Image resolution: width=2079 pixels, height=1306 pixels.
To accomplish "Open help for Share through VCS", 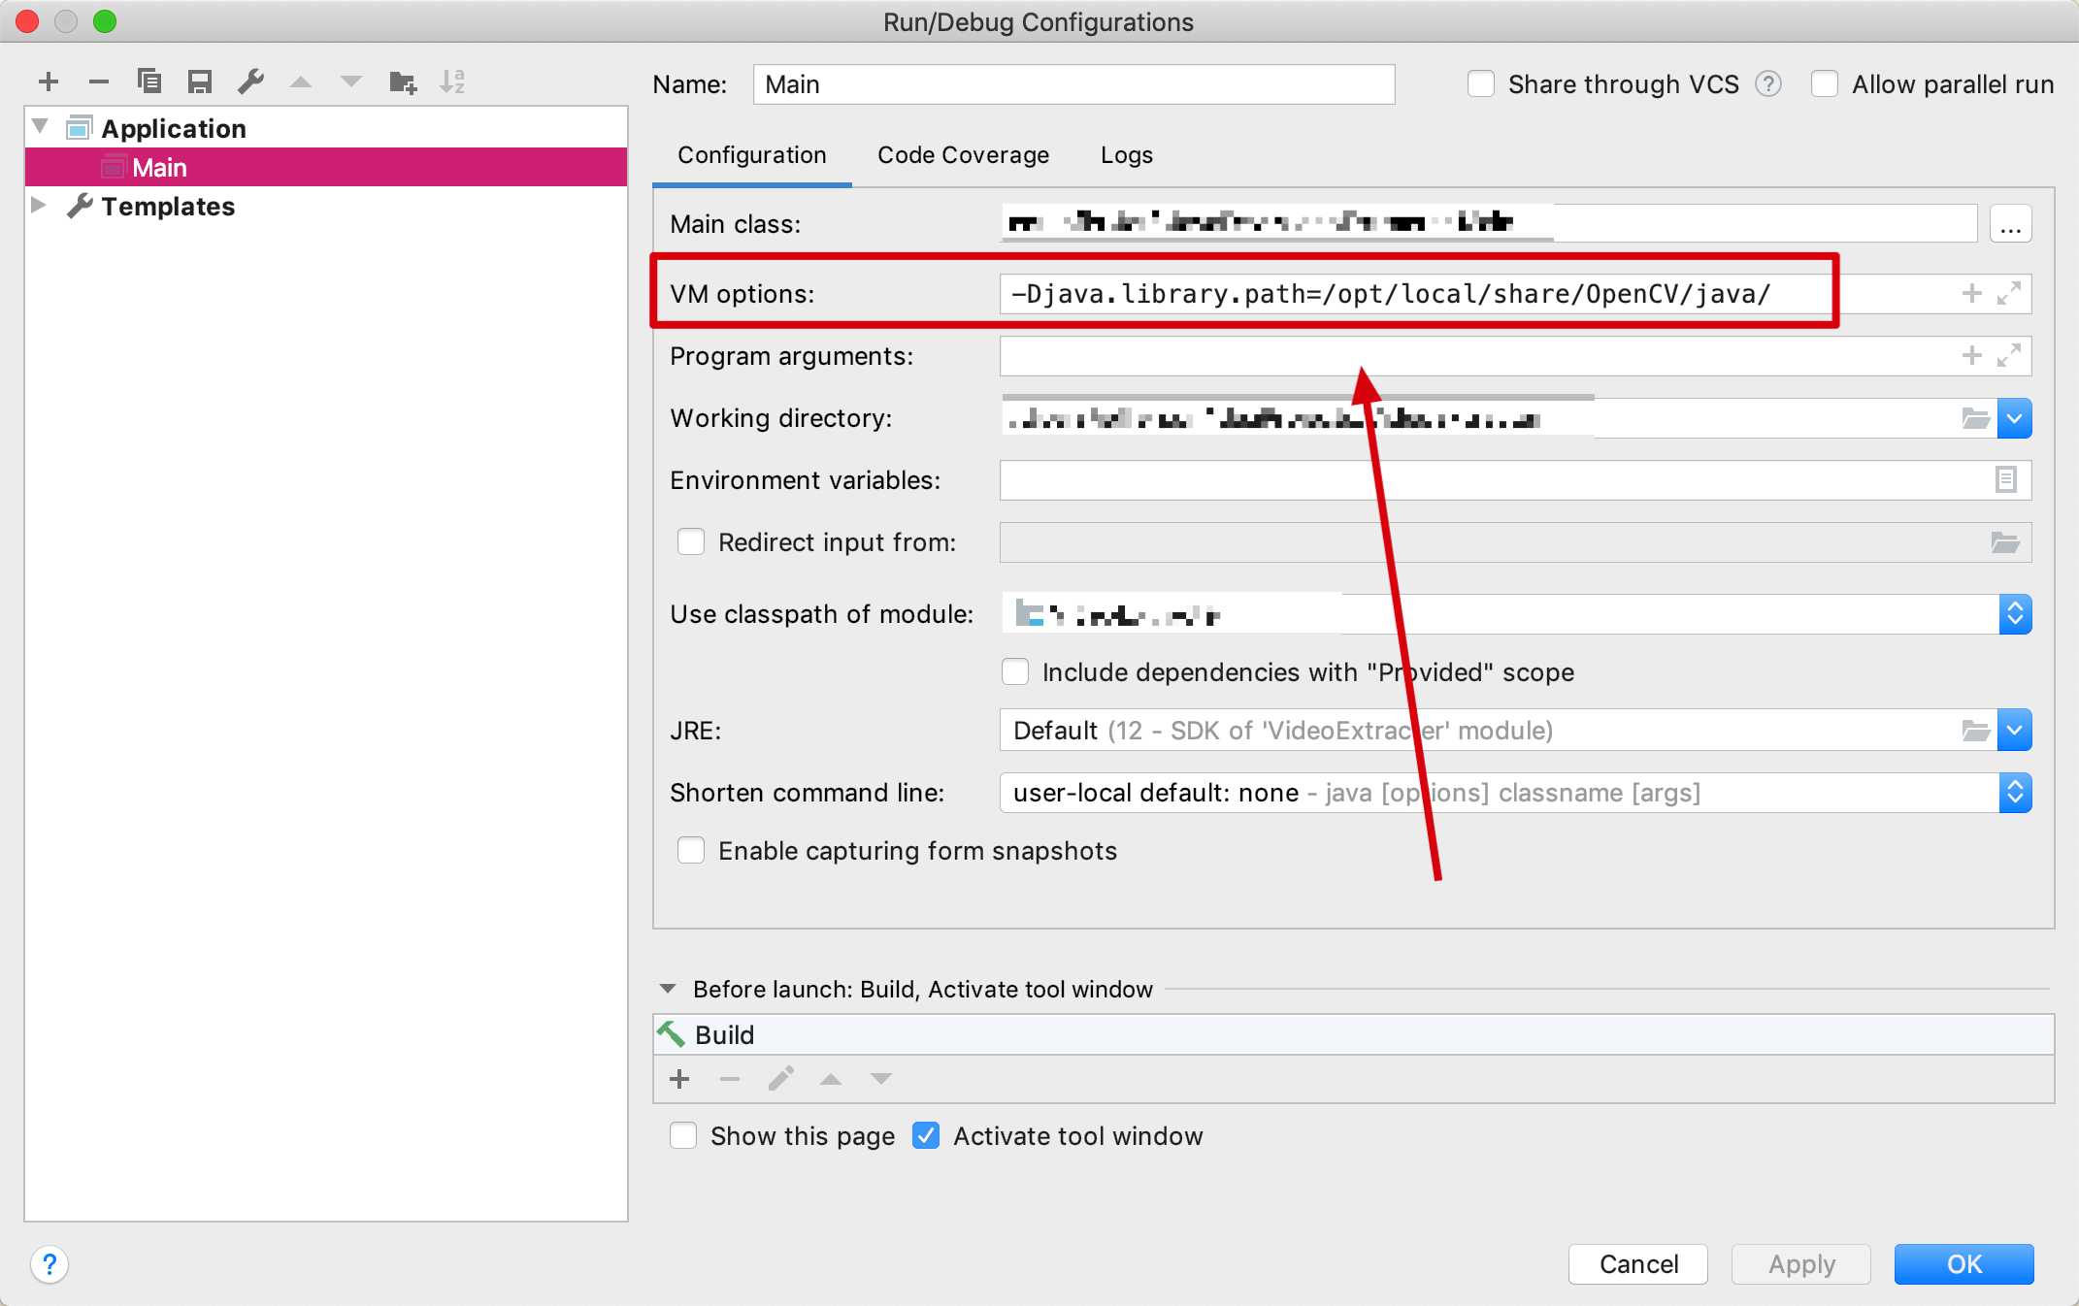I will [x=1768, y=84].
